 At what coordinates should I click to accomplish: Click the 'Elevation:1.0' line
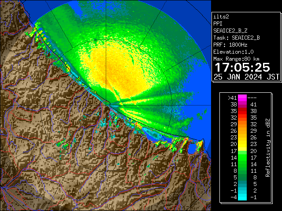point(234,52)
